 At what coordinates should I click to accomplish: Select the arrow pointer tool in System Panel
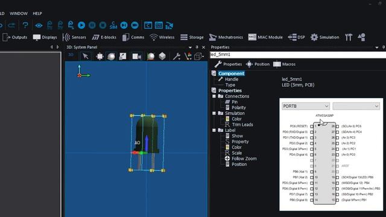click(x=86, y=56)
